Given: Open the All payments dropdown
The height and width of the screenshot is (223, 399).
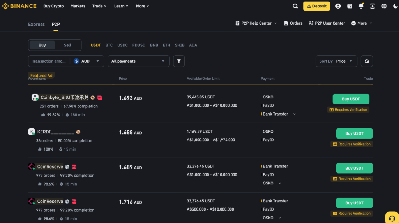Looking at the screenshot, I should click(x=138, y=61).
